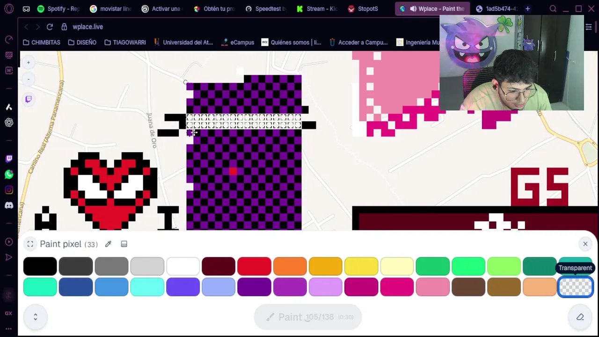Screen dimensions: 599x337
Task: Open the Ingeniería Mu bookmark
Action: (x=418, y=42)
